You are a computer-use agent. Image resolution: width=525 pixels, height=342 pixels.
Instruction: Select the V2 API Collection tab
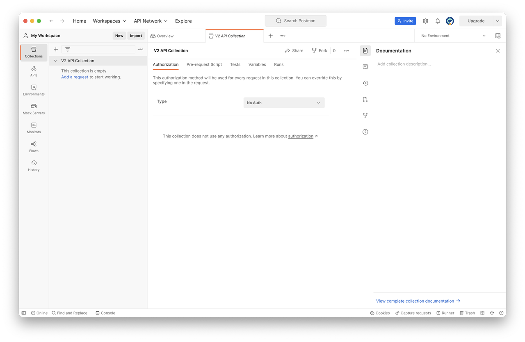point(235,36)
